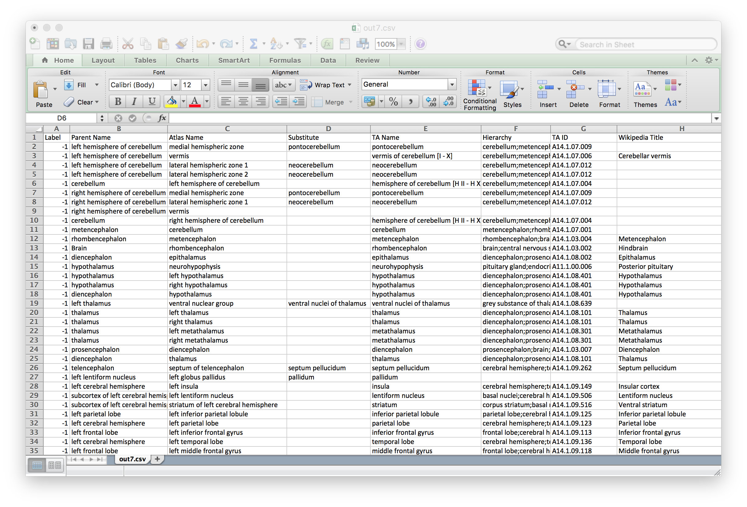
Task: Expand the font size dropdown
Action: (206, 85)
